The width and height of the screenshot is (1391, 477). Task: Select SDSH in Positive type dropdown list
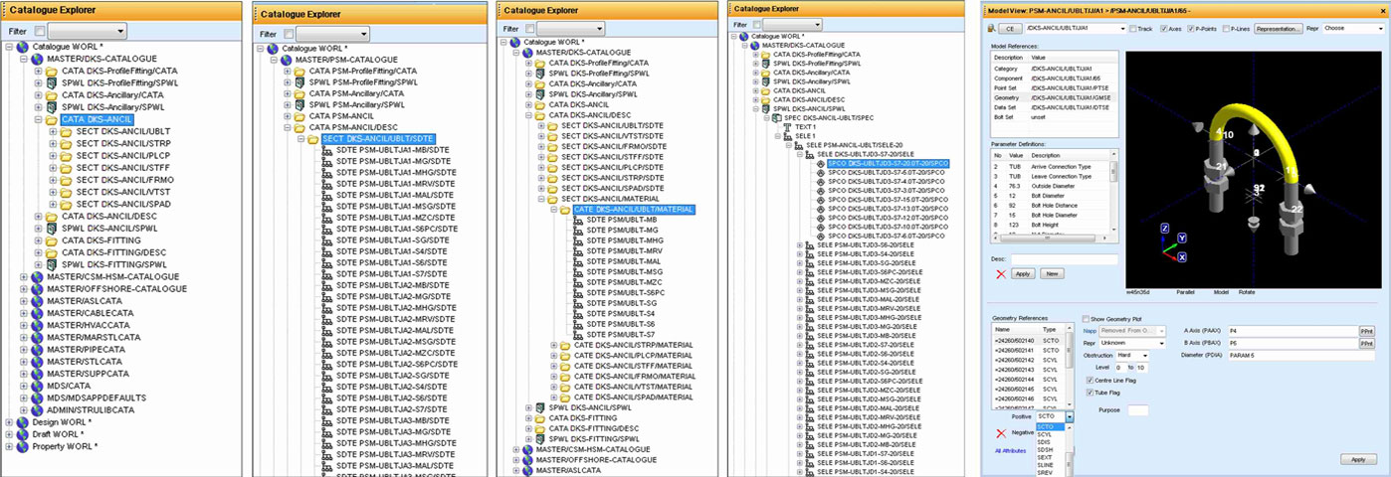[1050, 449]
